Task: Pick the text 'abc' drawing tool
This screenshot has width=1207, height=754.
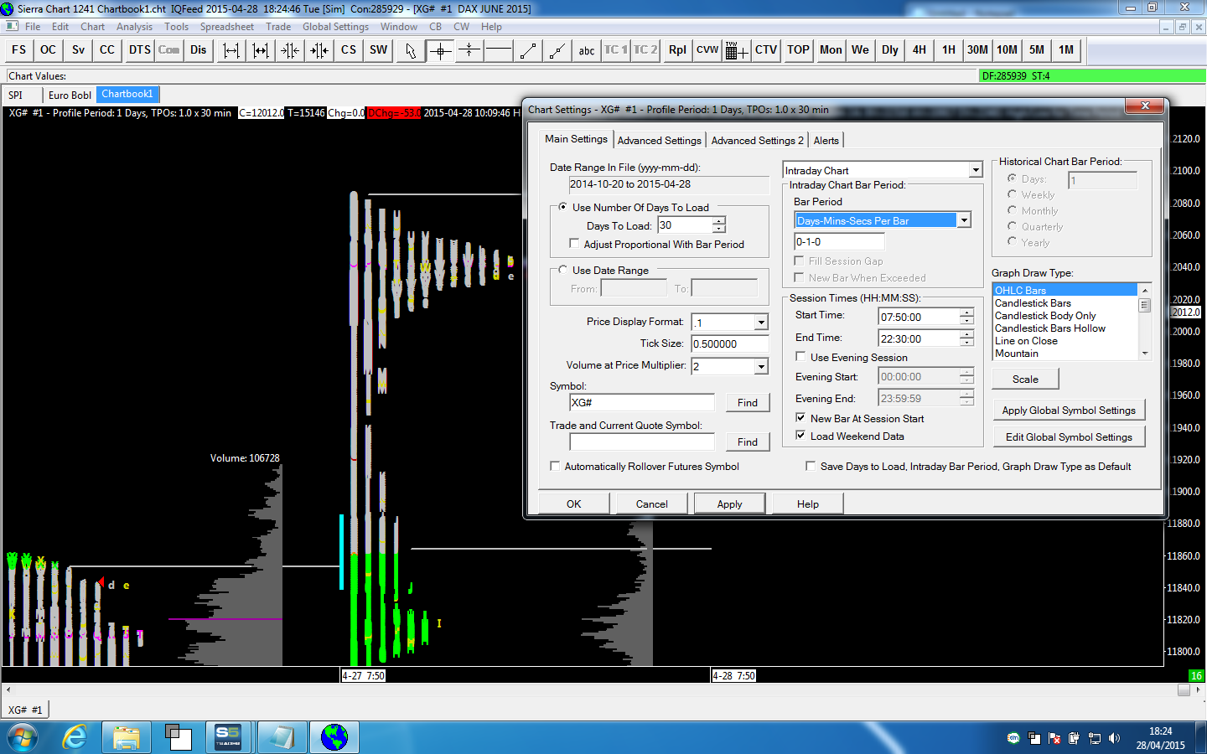Action: pyautogui.click(x=586, y=50)
